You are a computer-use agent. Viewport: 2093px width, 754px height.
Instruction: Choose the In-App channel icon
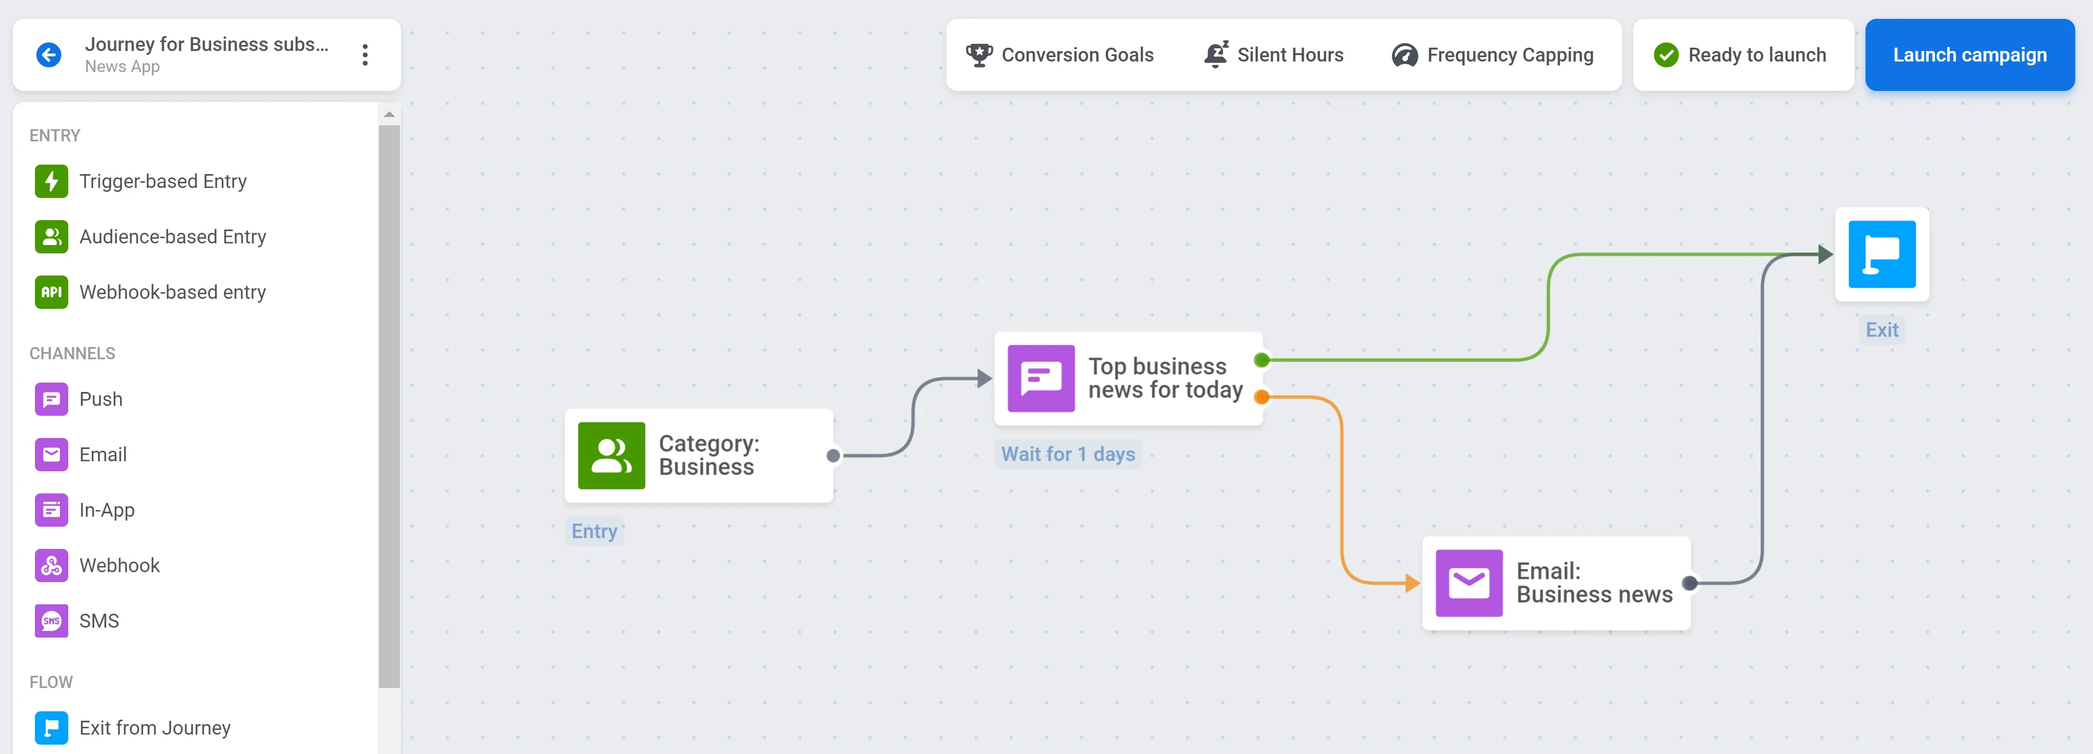click(51, 510)
